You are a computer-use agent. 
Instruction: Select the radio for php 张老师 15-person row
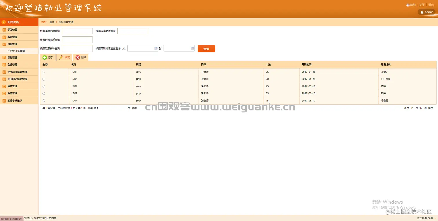pyautogui.click(x=44, y=101)
